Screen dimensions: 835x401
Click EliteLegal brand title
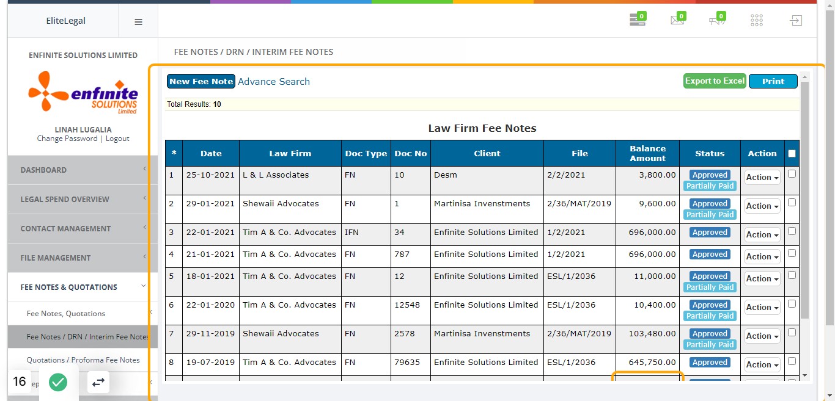coord(66,21)
